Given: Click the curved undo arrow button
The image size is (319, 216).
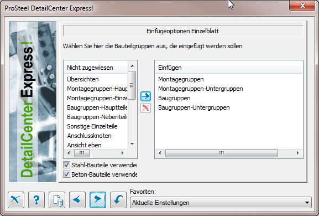Looking at the screenshot, I should 118,200.
